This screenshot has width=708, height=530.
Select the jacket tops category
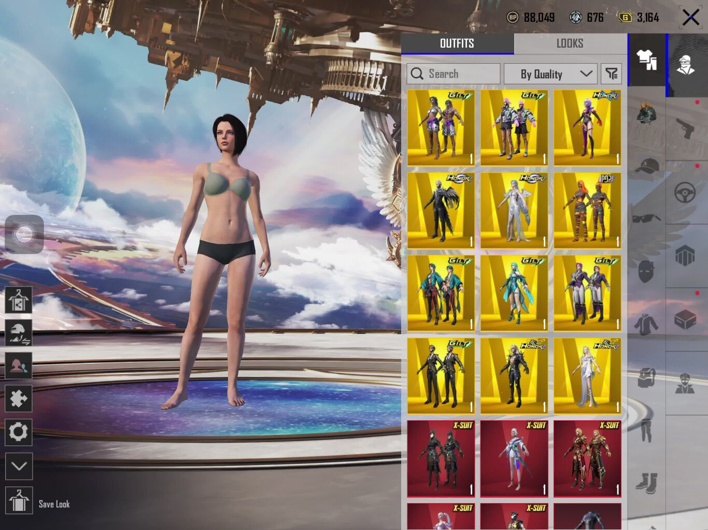click(x=646, y=325)
